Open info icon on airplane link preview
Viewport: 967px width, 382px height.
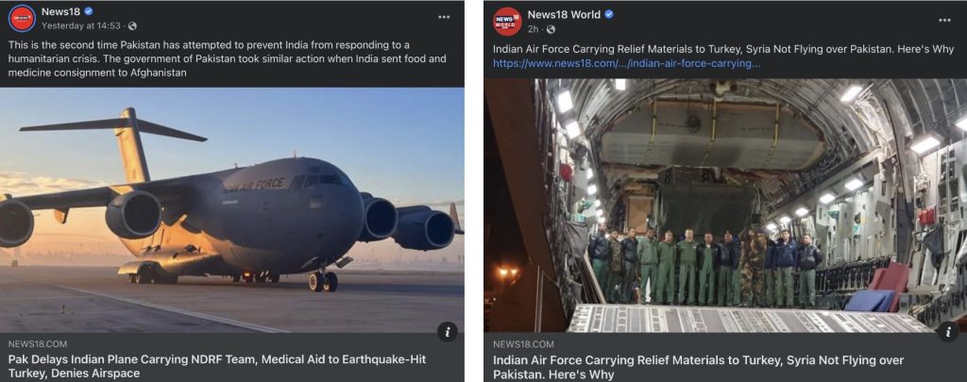point(448,331)
